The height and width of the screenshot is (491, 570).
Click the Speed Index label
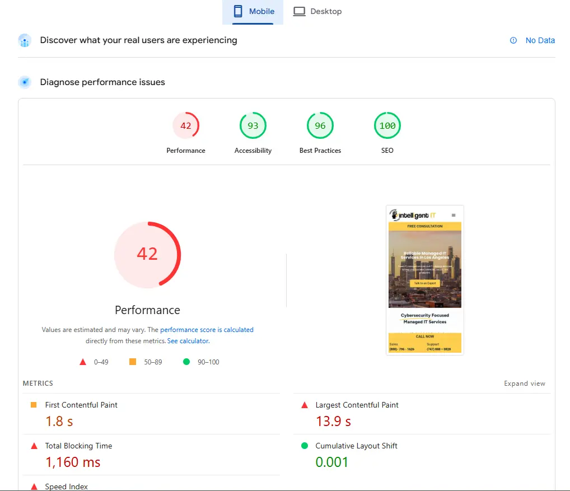coord(66,487)
